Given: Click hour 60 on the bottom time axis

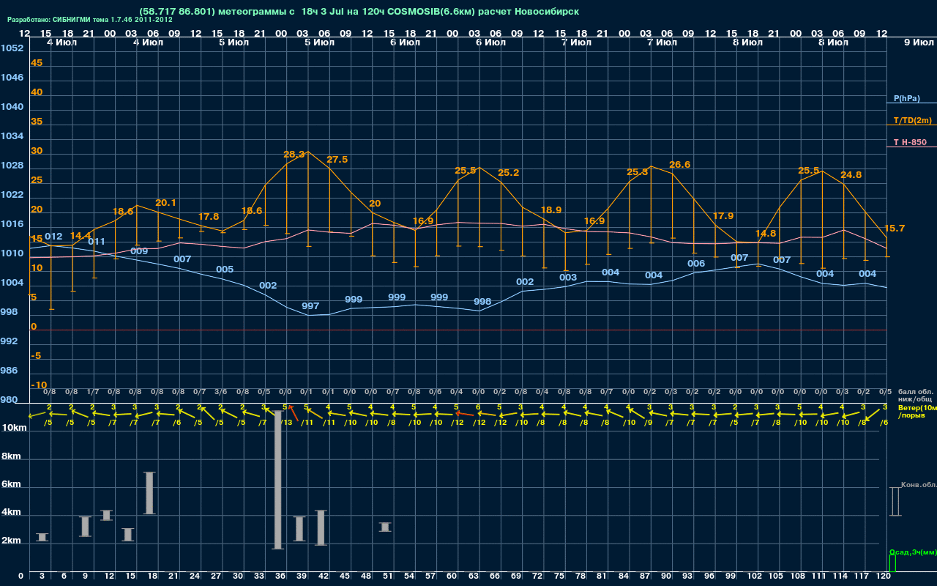Looking at the screenshot, I should [452, 576].
